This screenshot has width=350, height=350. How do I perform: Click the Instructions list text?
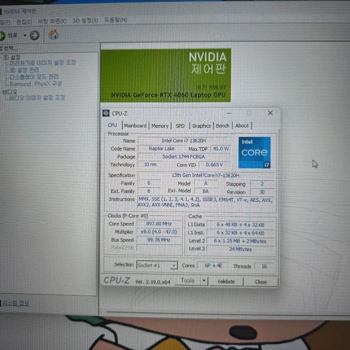205,202
